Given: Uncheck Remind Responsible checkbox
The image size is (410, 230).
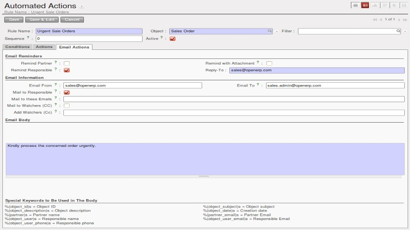Looking at the screenshot, I should (x=67, y=70).
